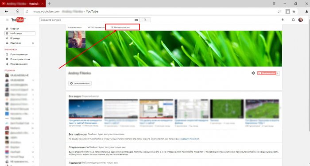This screenshot has width=310, height=166.
Task: Click the search magnifier button
Action: 145,20
